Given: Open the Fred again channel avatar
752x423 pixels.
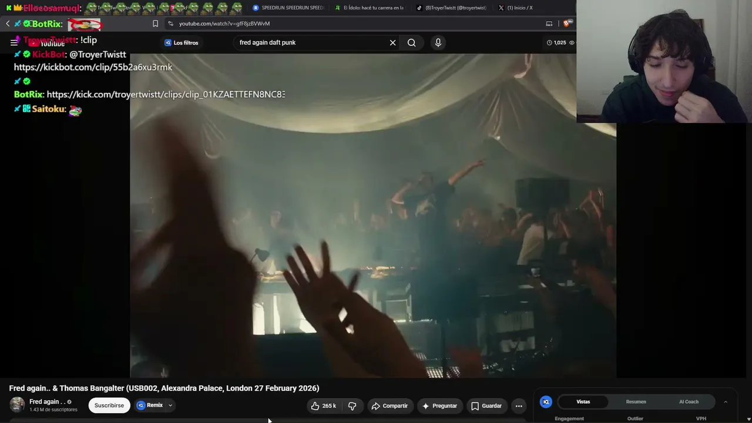Looking at the screenshot, I should tap(17, 405).
